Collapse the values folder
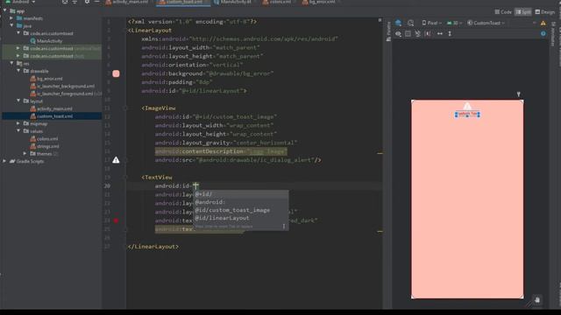This screenshot has height=315, width=561. coord(18,130)
